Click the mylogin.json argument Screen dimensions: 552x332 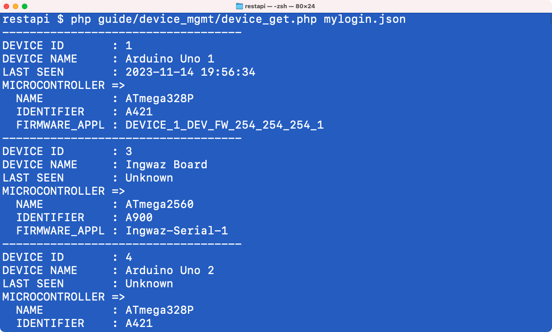[365, 20]
